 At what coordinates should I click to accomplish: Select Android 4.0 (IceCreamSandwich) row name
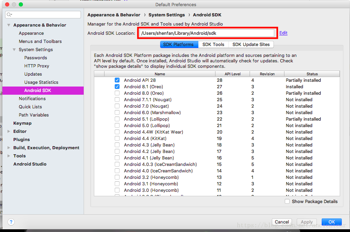tap(158, 171)
